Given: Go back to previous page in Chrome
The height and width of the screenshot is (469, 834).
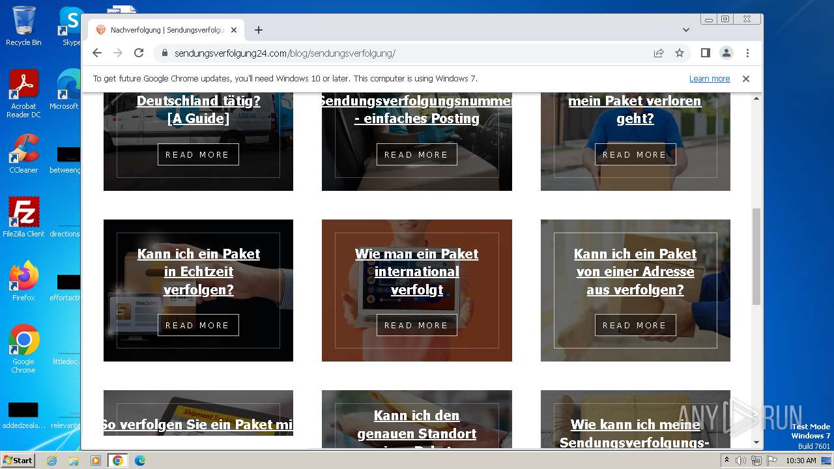Looking at the screenshot, I should pos(97,53).
